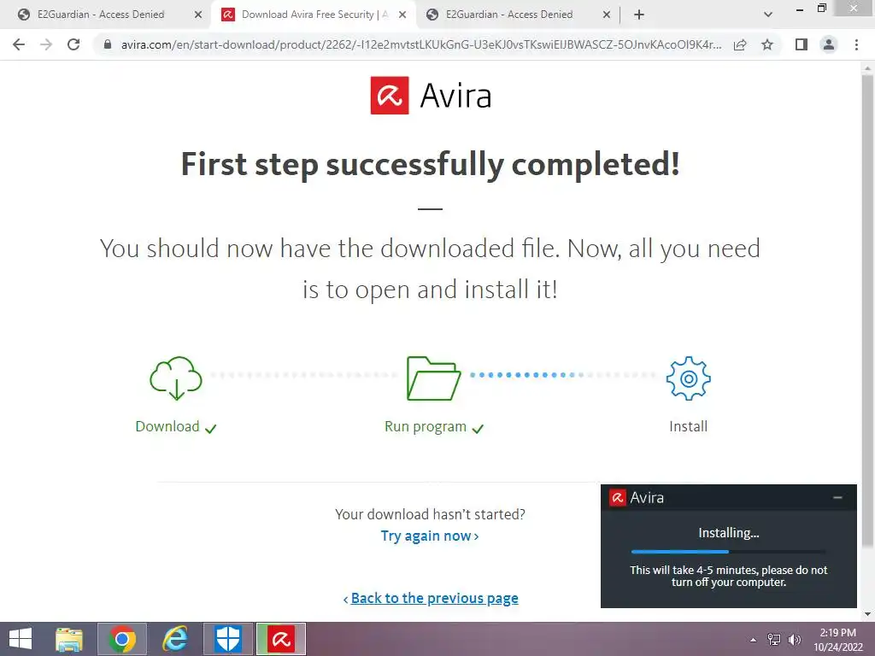Close the last E2Guardian tab

(607, 15)
